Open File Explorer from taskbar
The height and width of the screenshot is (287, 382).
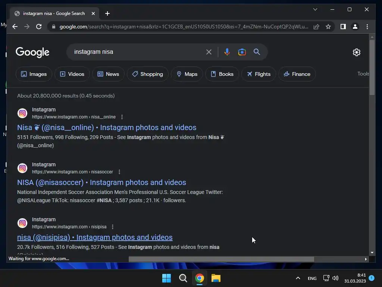tap(216, 278)
